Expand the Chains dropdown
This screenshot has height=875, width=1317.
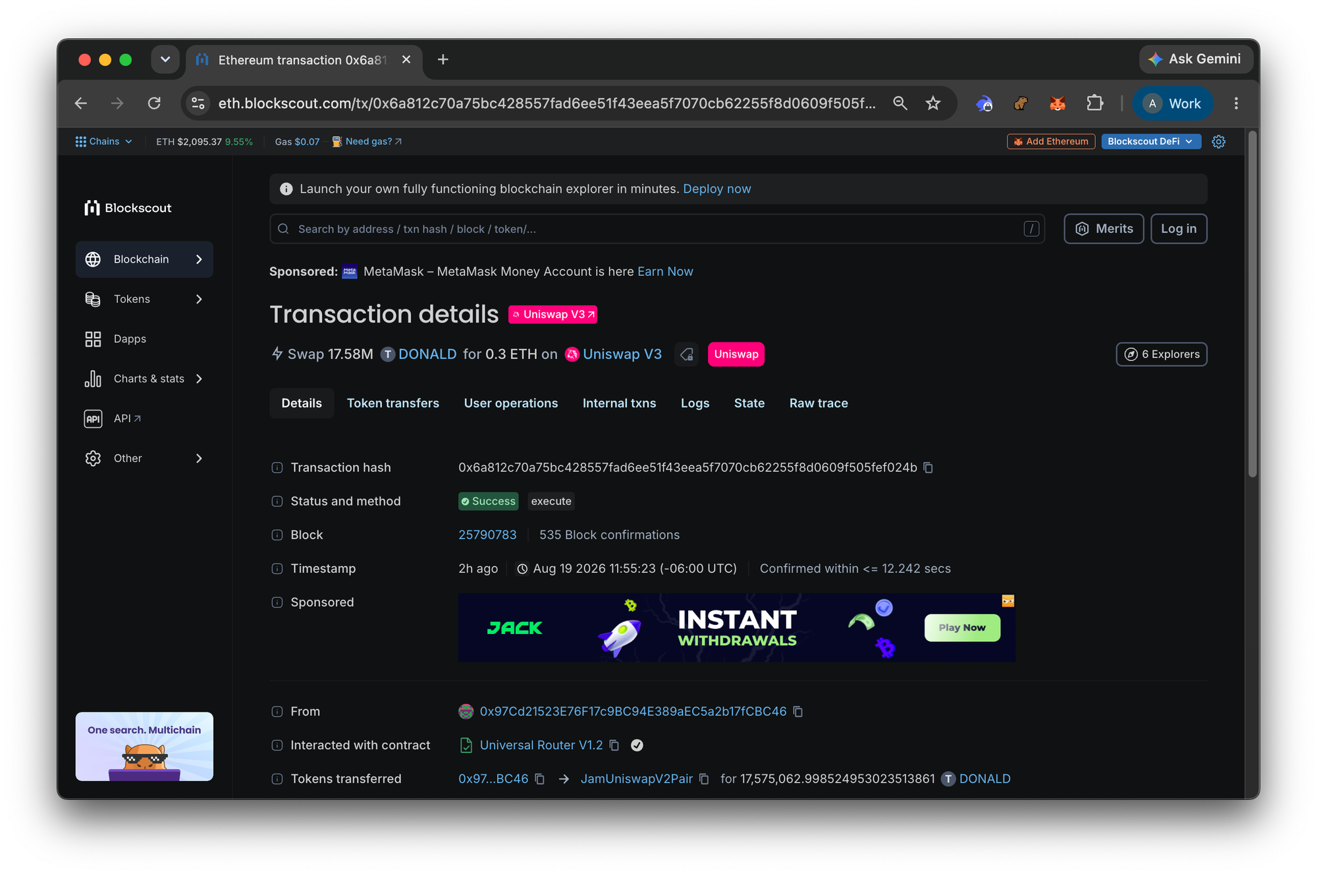(104, 142)
